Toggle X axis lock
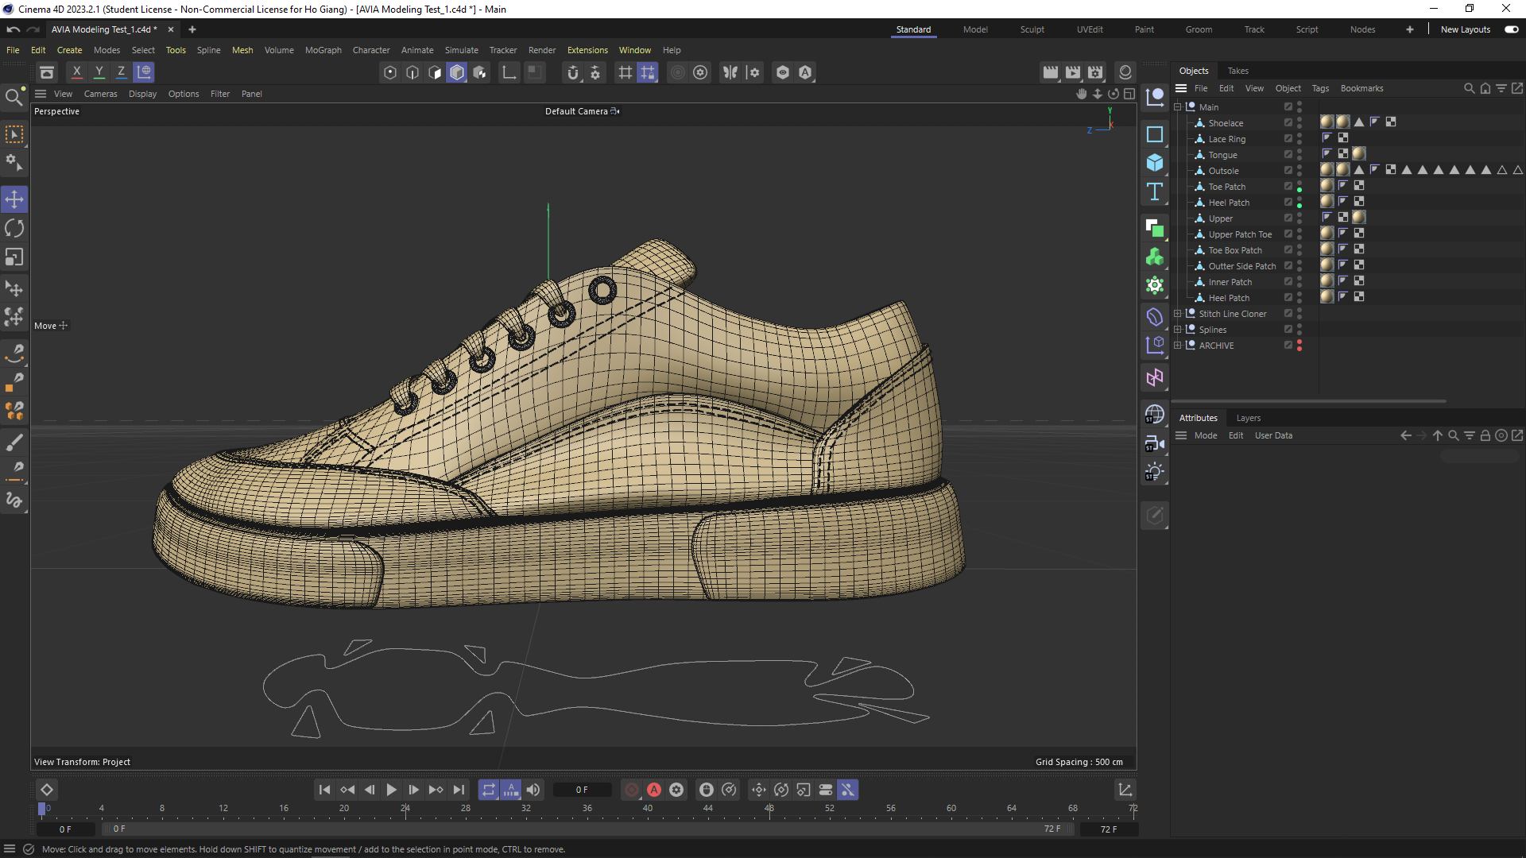Image resolution: width=1526 pixels, height=858 pixels. pos(76,72)
